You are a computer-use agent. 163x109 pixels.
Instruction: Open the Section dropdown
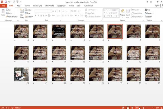click(29, 17)
